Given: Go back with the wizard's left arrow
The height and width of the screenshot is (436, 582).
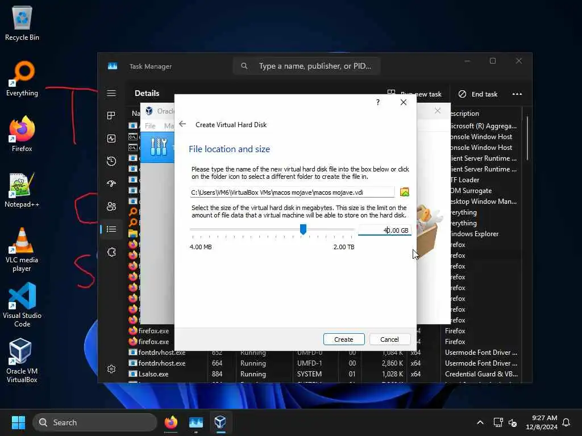Looking at the screenshot, I should [182, 124].
